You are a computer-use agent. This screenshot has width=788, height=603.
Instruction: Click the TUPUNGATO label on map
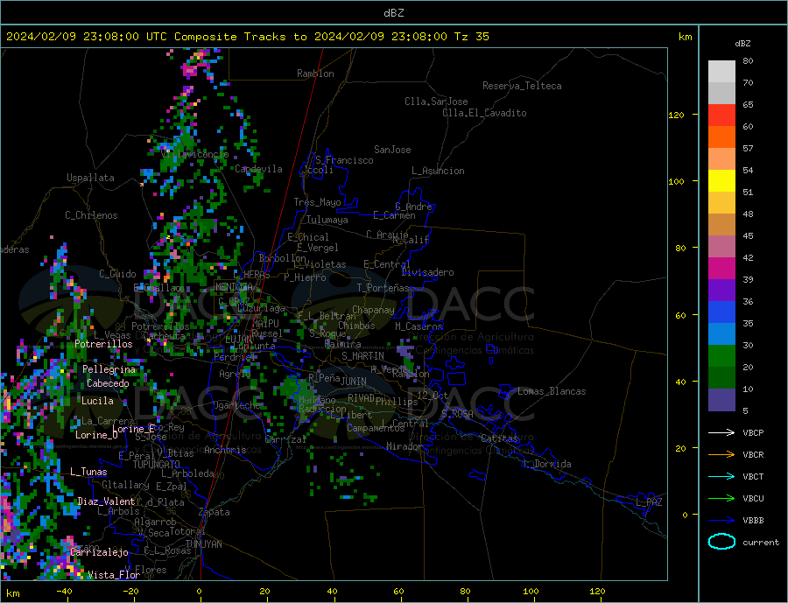pyautogui.click(x=157, y=465)
